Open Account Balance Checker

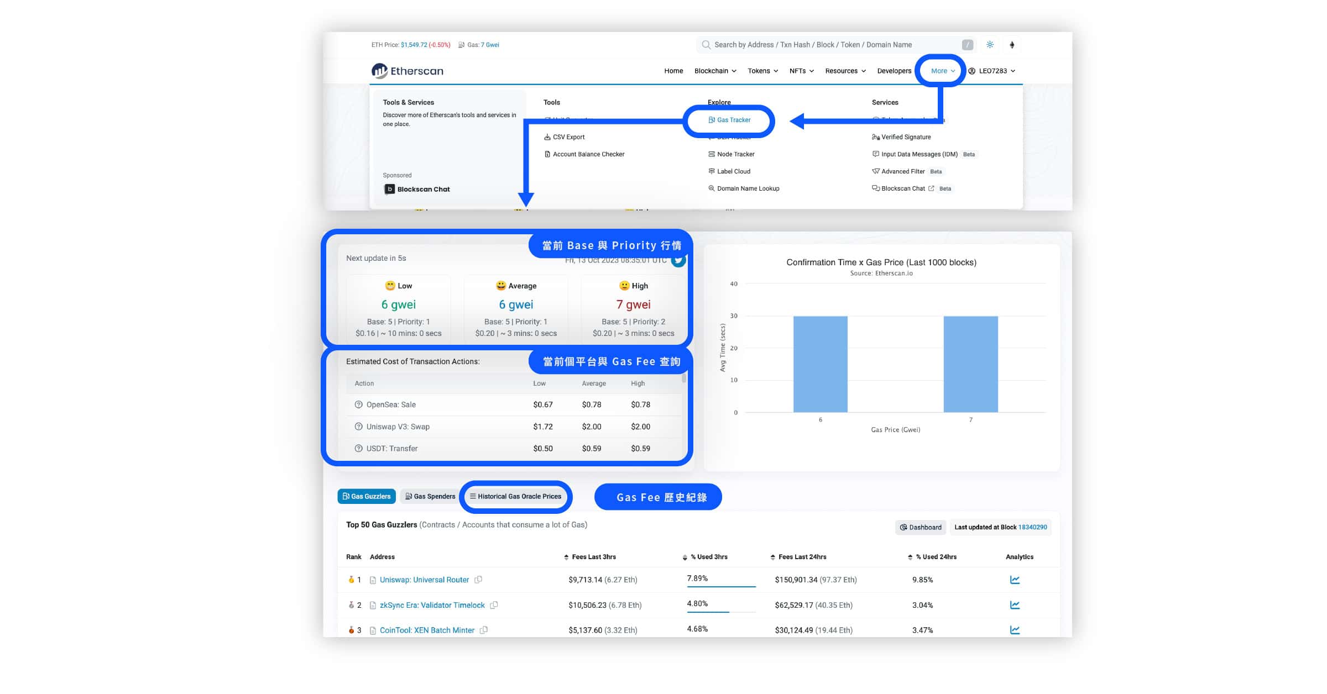(x=584, y=154)
